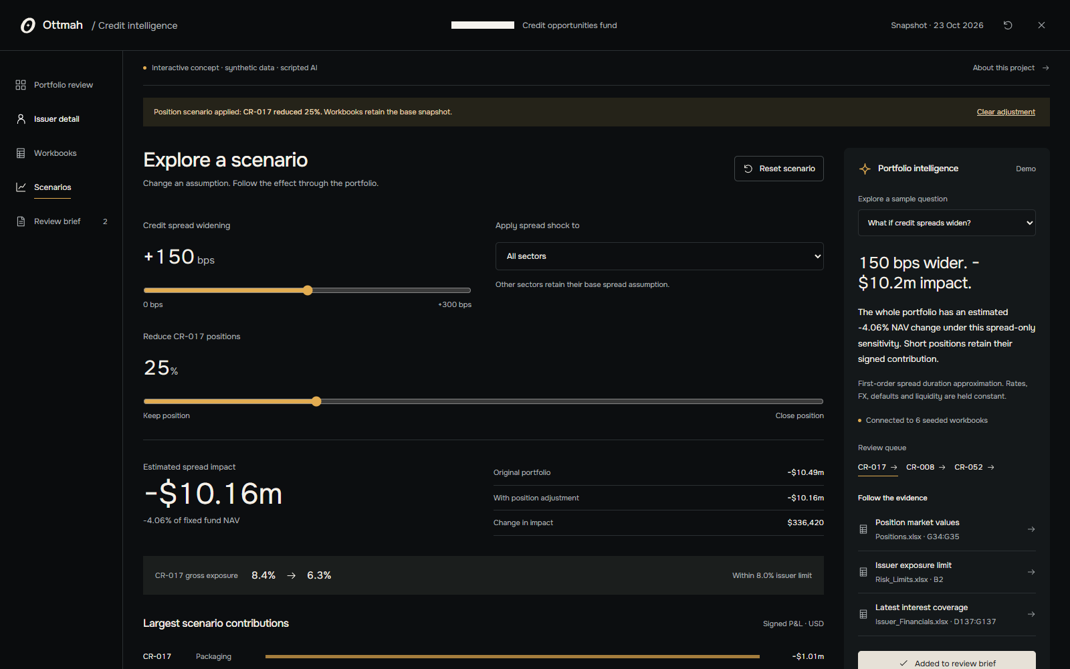Open Portfolio review grid icon in sidebar
Image resolution: width=1070 pixels, height=669 pixels.
[x=21, y=85]
